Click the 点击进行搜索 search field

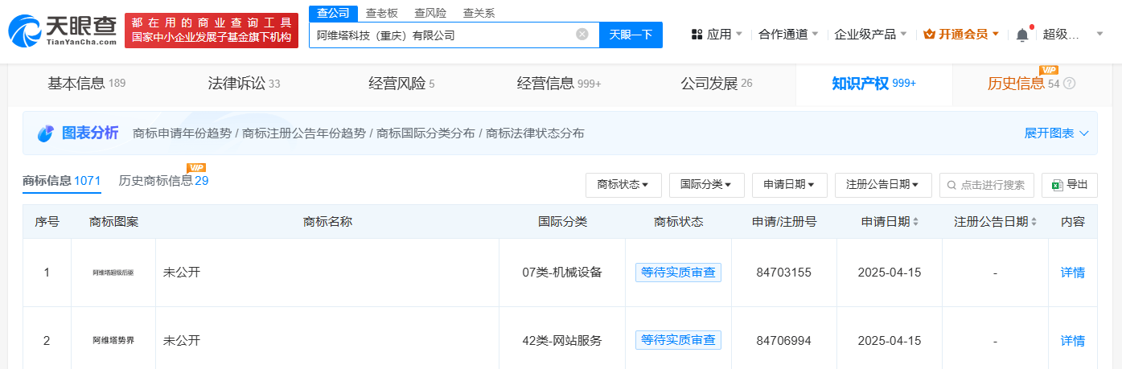[x=987, y=185]
